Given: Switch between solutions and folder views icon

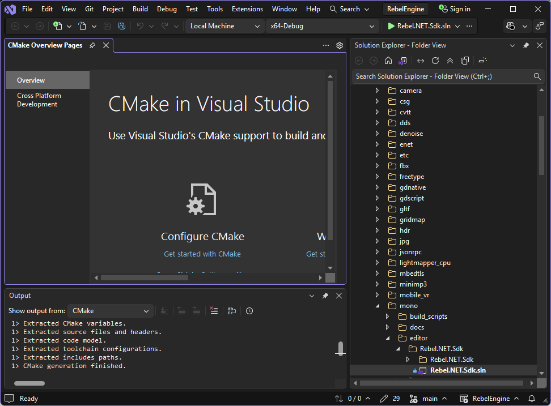Looking at the screenshot, I should point(402,61).
